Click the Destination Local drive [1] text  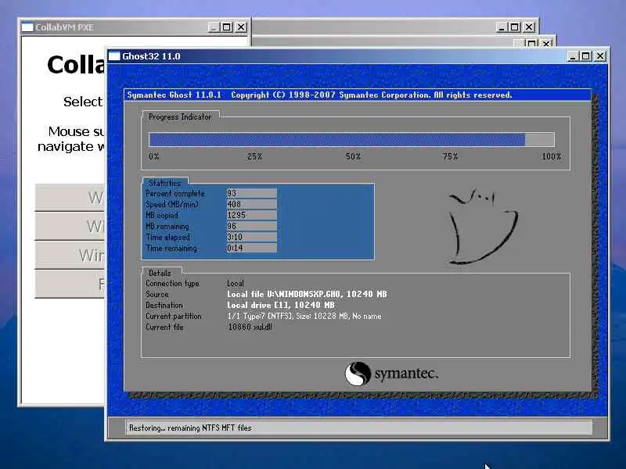click(281, 305)
